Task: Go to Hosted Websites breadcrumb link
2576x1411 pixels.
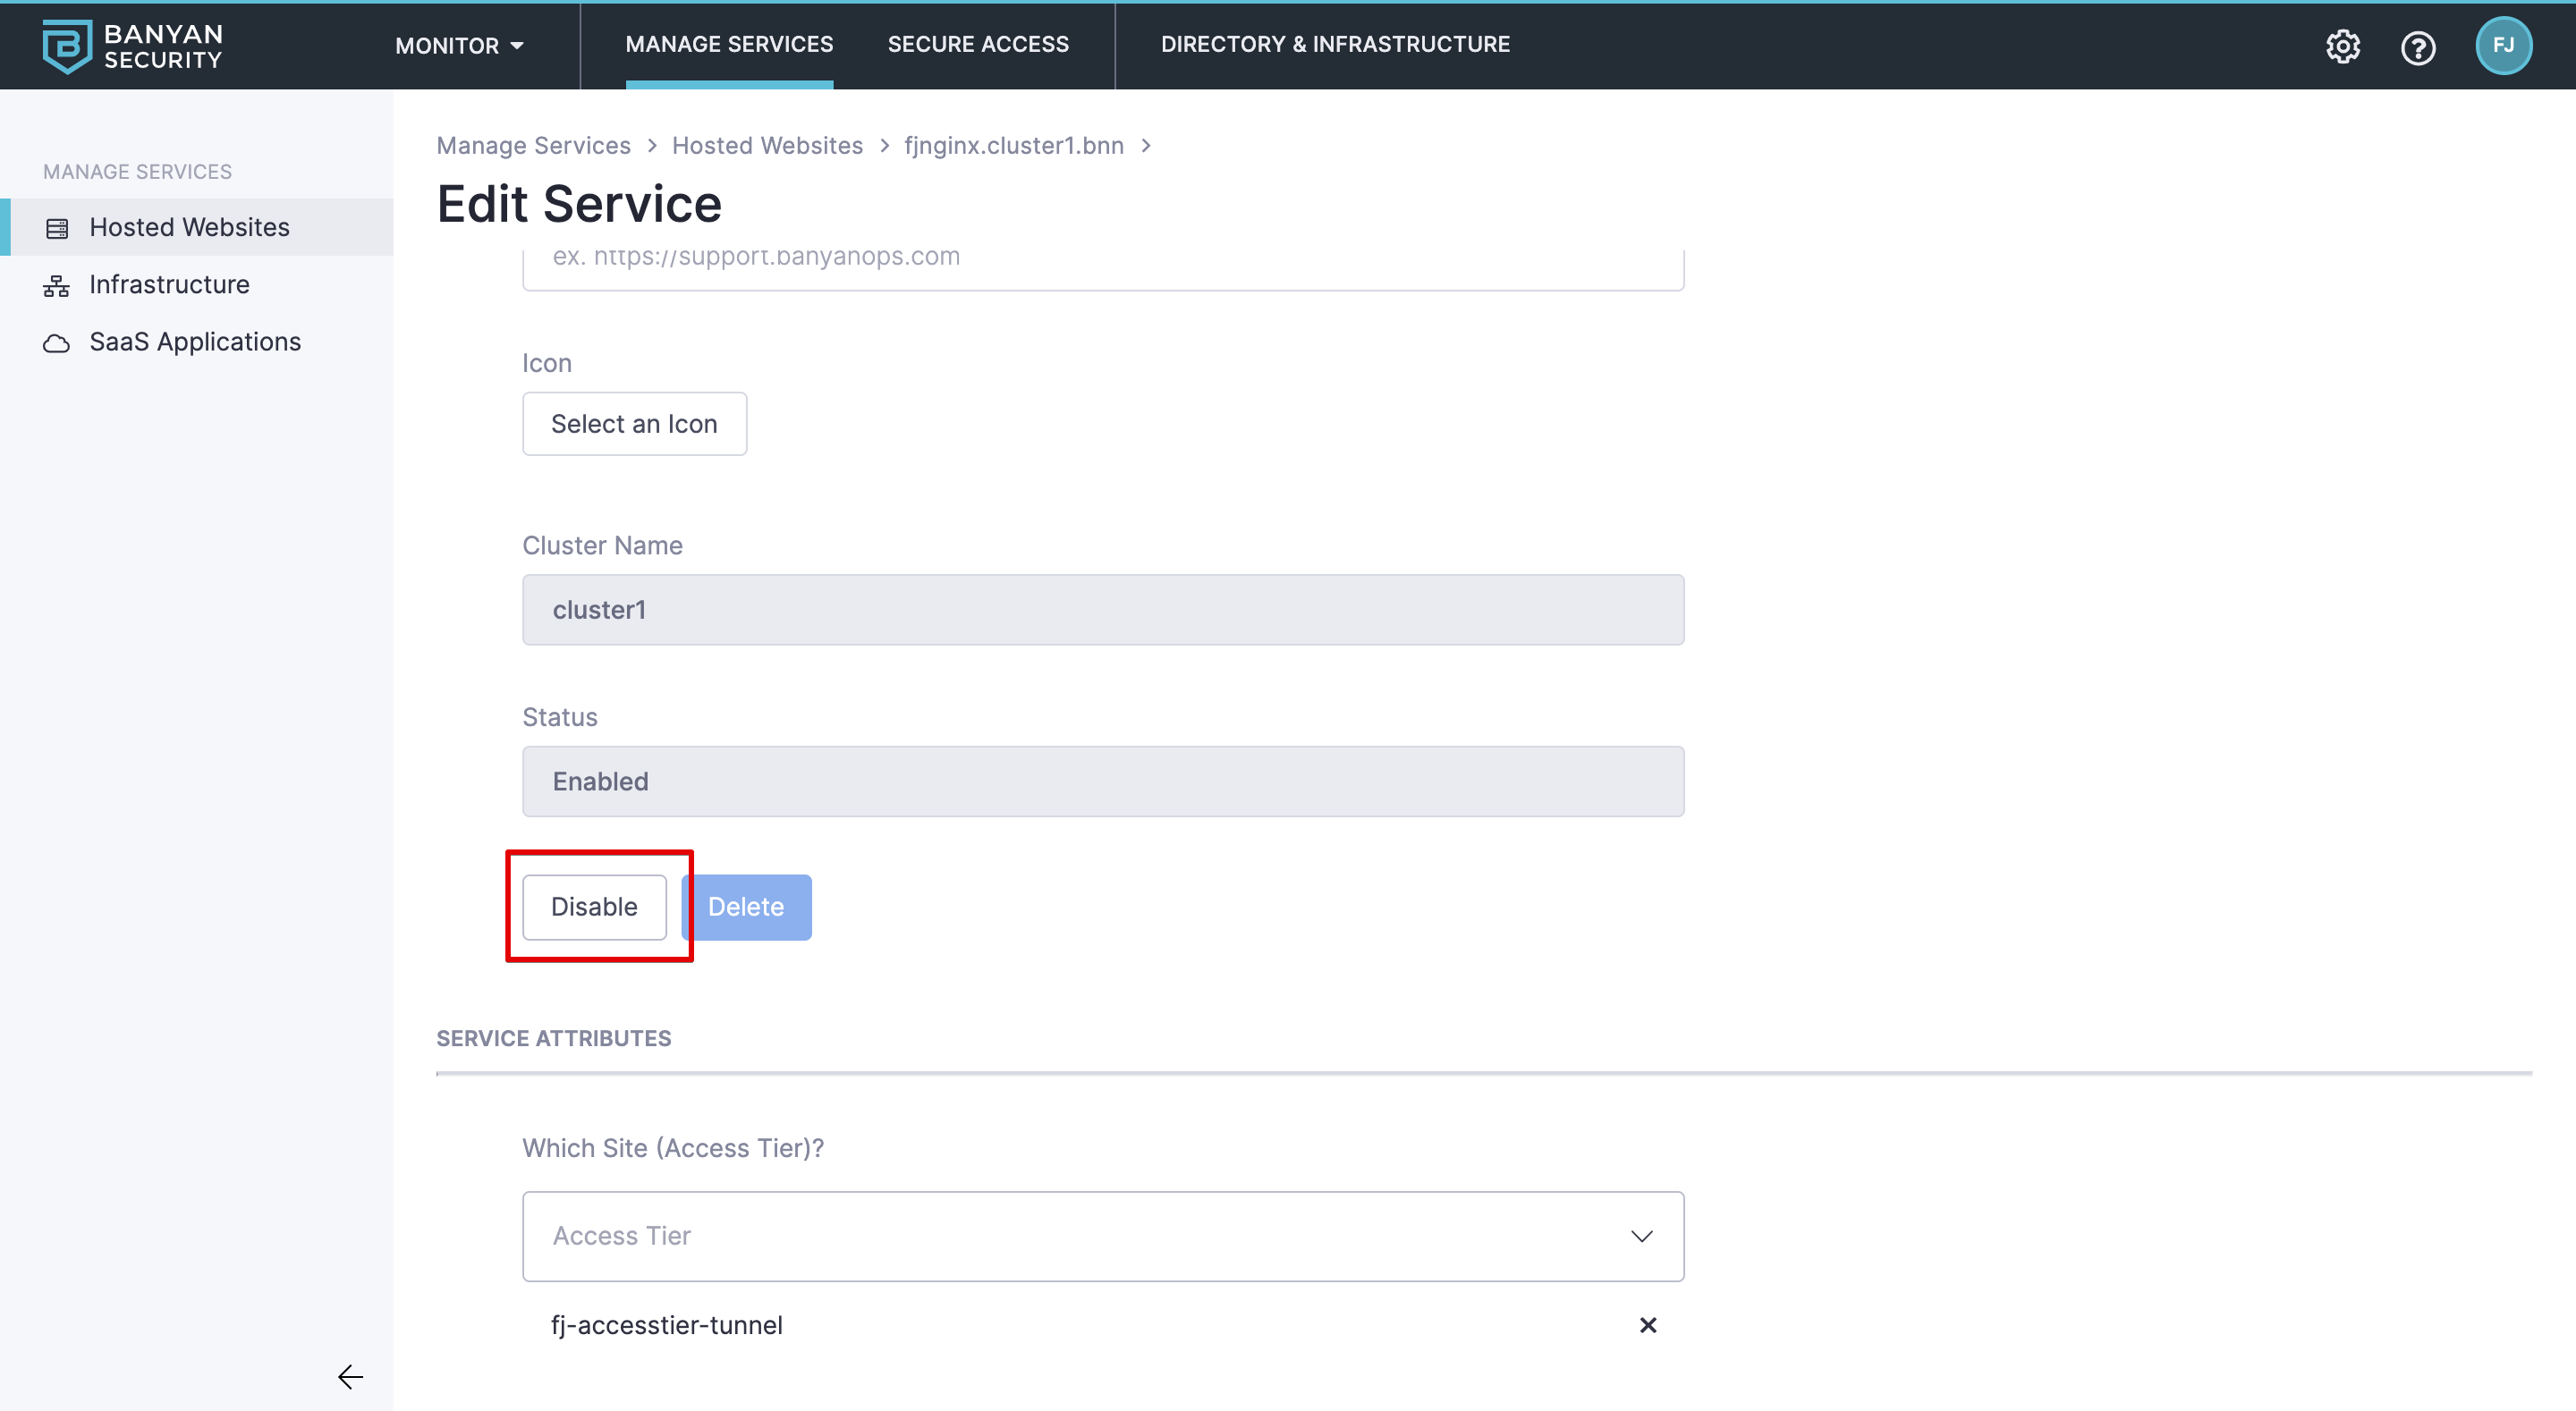Action: [767, 146]
